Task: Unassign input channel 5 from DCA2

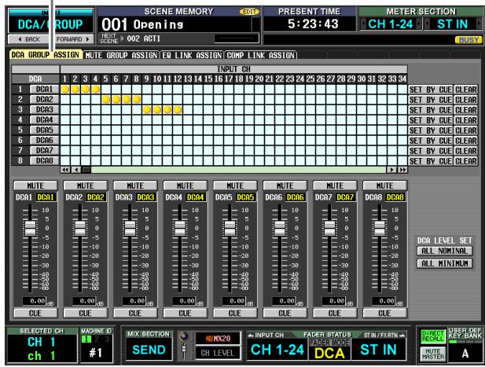Action: point(106,100)
